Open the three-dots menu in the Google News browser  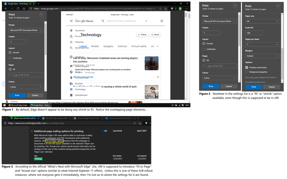(x=186, y=9)
